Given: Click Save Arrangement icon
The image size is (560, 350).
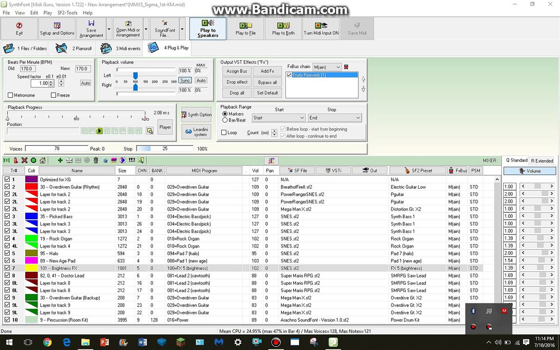Looking at the screenshot, I should pos(91,29).
